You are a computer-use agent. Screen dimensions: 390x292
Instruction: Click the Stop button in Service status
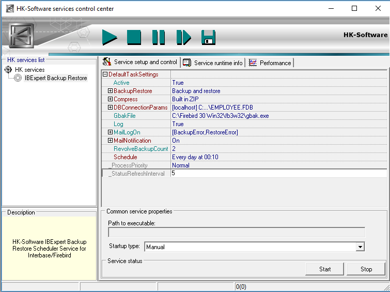pyautogui.click(x=366, y=269)
